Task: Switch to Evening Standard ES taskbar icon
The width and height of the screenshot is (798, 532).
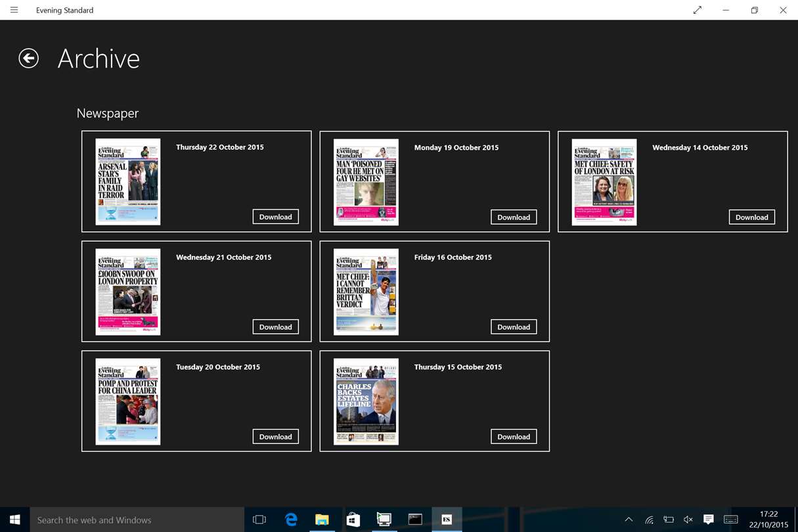Action: [447, 520]
